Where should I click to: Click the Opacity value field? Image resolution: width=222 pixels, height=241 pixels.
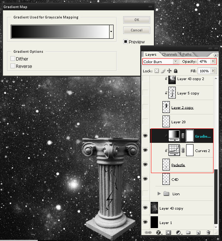[204, 62]
